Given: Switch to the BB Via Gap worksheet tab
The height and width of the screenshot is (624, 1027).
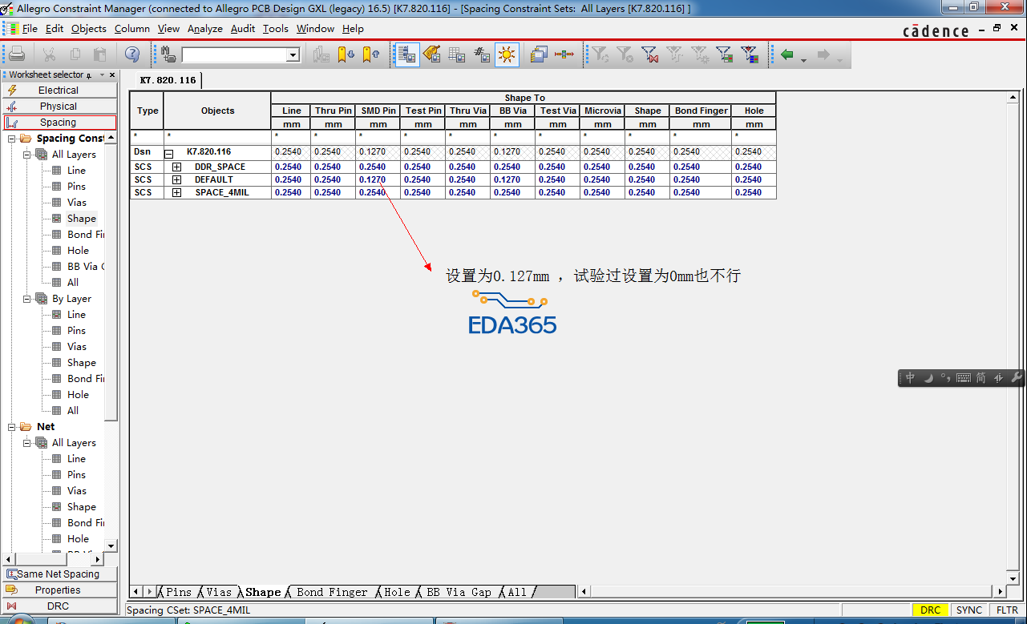Looking at the screenshot, I should point(459,592).
